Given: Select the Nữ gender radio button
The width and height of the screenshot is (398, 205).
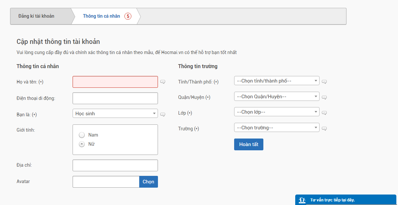Looking at the screenshot, I should 82,144.
